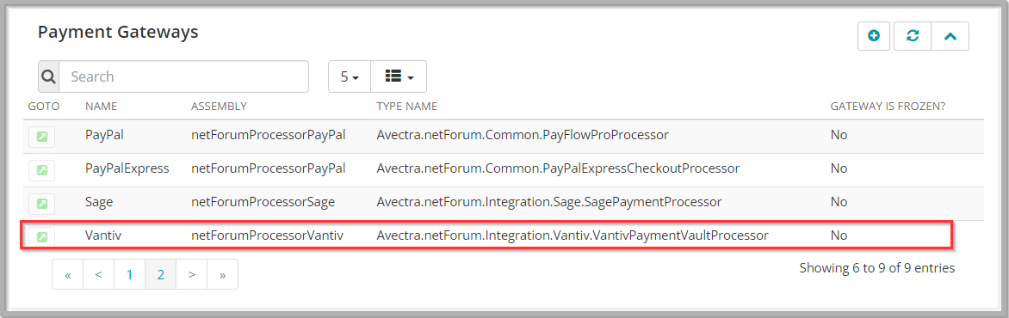This screenshot has height=318, width=1009.
Task: Select page 2 in pagination
Action: tap(161, 274)
